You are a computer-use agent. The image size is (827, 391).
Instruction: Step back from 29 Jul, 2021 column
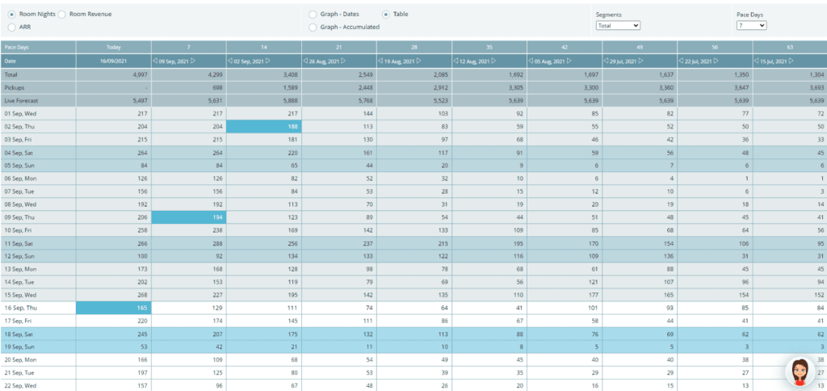pyautogui.click(x=606, y=61)
